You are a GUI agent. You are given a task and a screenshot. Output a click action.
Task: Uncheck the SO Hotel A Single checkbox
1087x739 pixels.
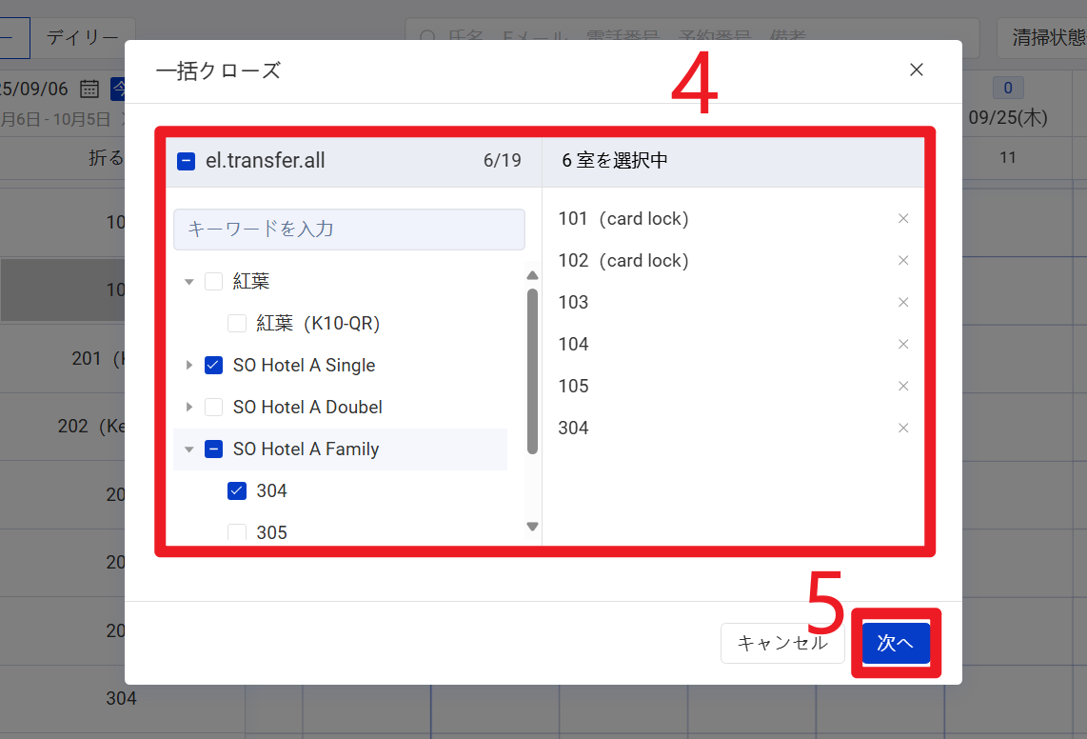click(x=214, y=366)
